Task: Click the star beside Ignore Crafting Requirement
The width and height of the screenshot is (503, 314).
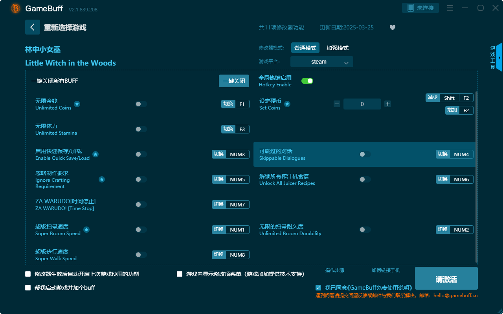Action: pos(102,179)
